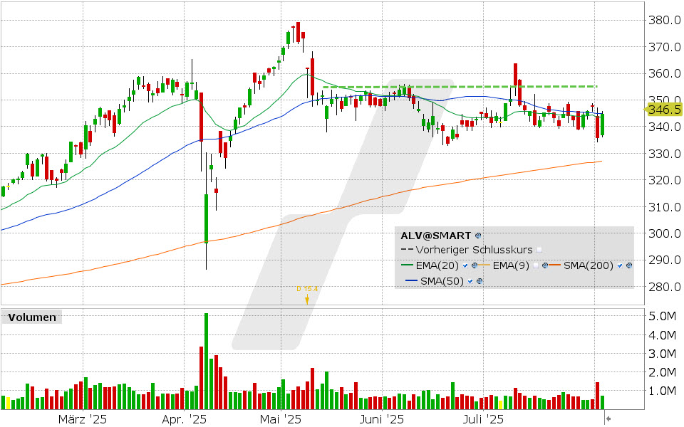
Task: Open SMA(50) indicator settings icon
Action: (x=480, y=281)
